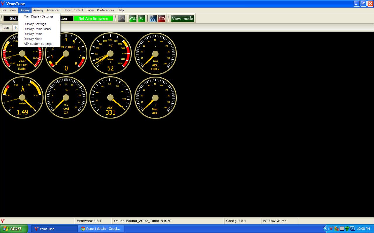Click the Config: 1.5.1 status field
Screen dimensions: 374x233
(242, 221)
